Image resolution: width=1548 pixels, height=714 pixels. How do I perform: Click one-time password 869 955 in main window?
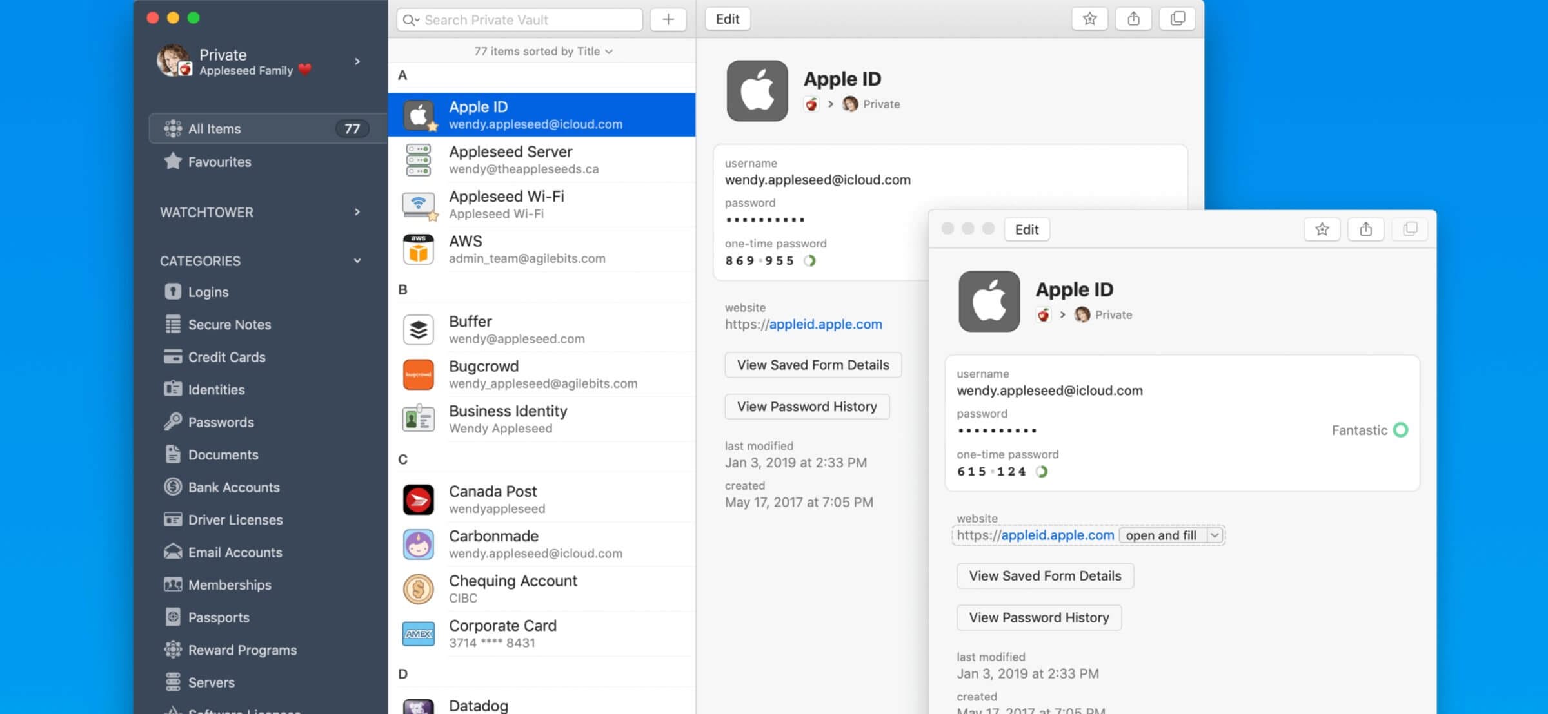pos(759,260)
